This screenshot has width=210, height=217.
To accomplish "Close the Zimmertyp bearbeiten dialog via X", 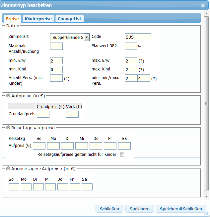I will click(203, 6).
